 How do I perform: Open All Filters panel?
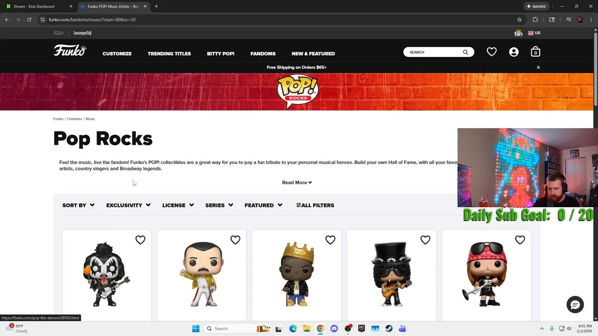click(315, 205)
